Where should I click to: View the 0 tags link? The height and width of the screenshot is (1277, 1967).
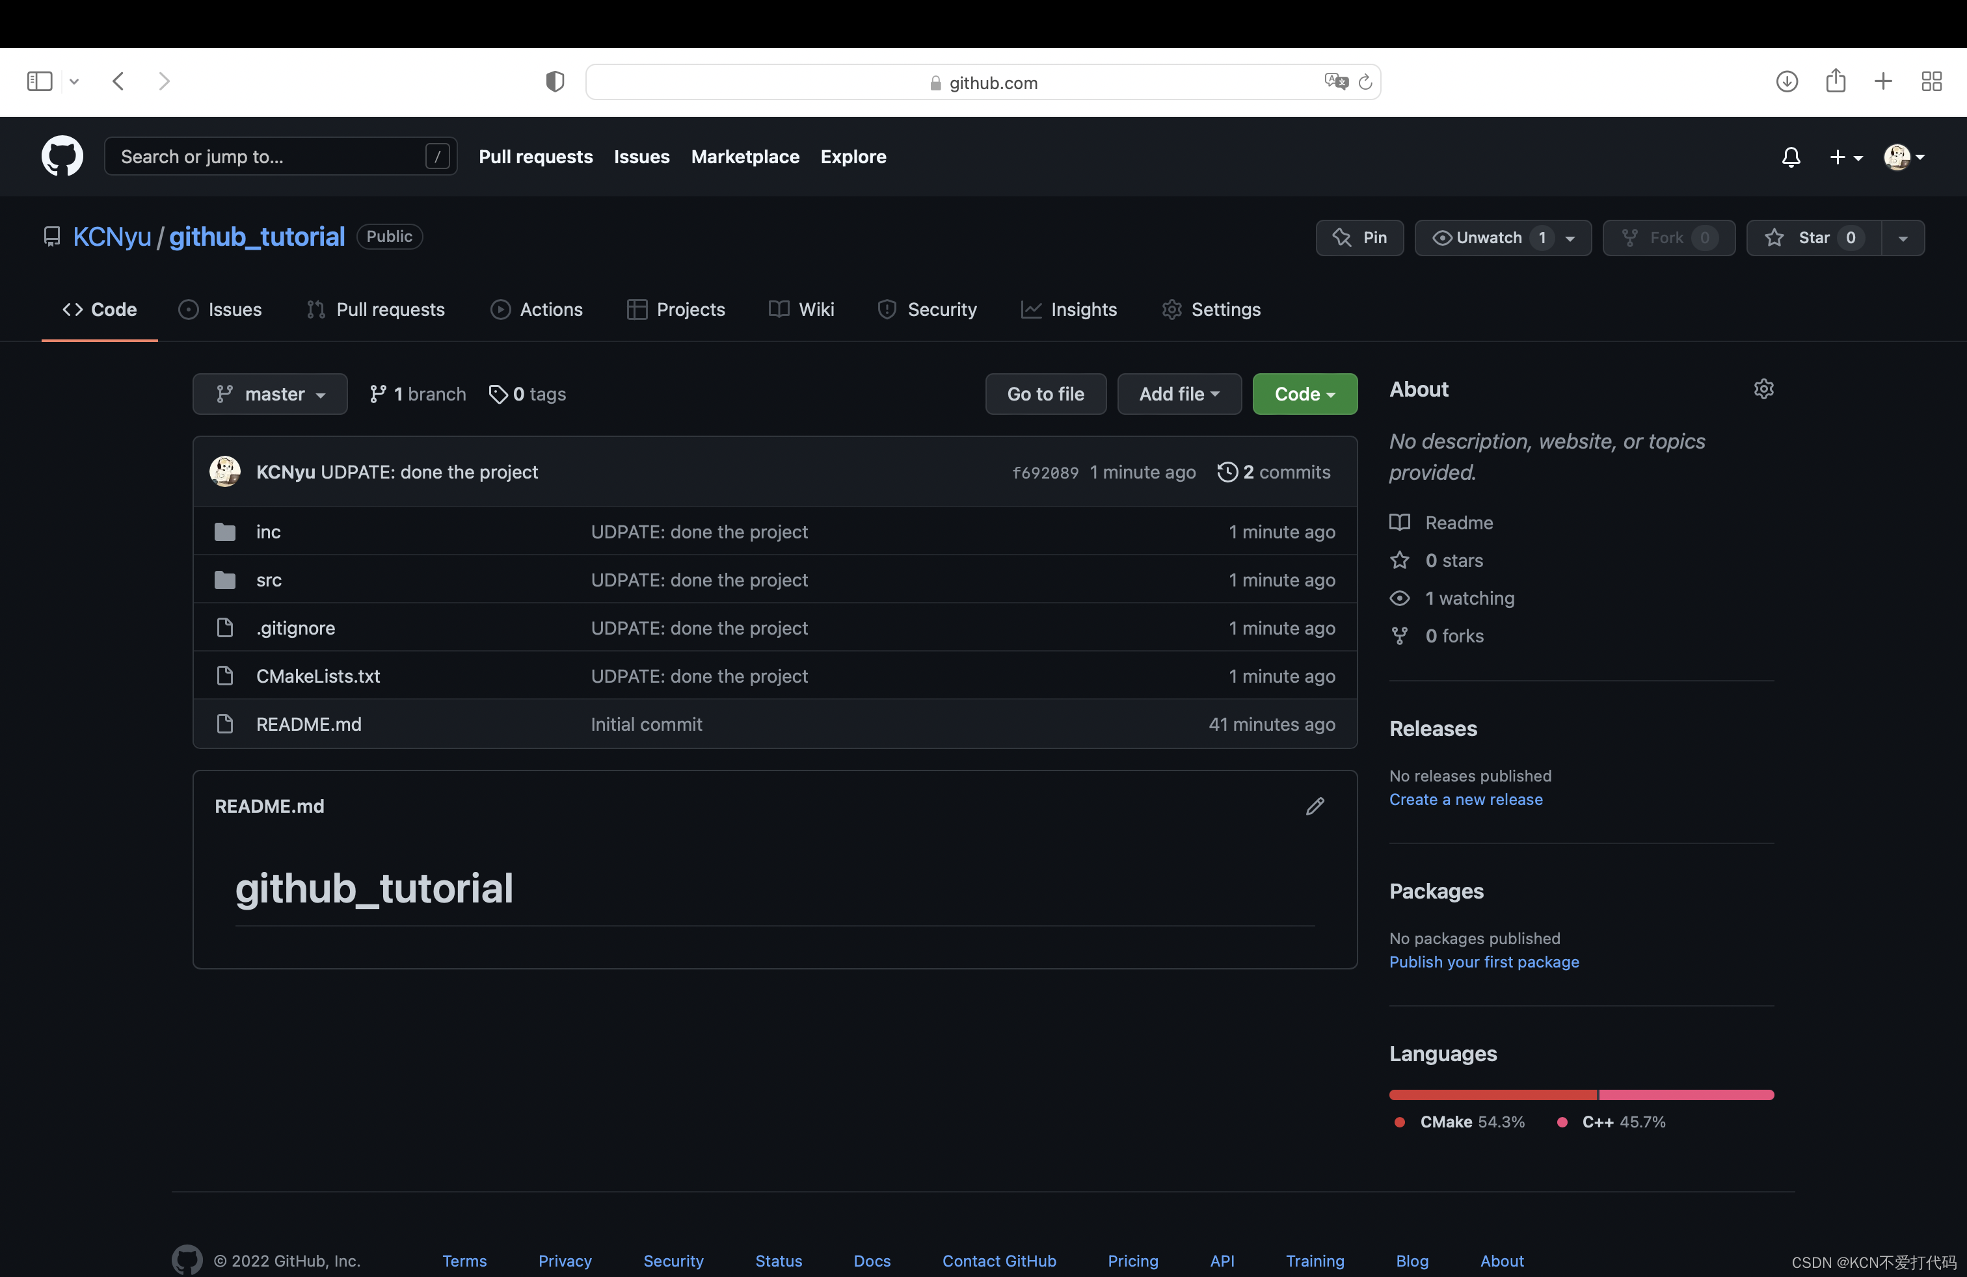(528, 394)
